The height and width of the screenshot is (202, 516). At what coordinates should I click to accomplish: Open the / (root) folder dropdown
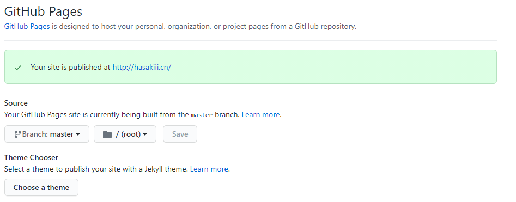tap(125, 134)
